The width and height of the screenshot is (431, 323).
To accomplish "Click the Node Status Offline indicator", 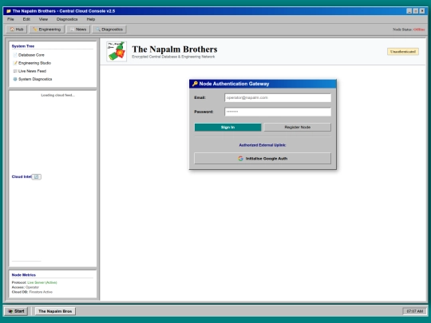I will [x=409, y=30].
